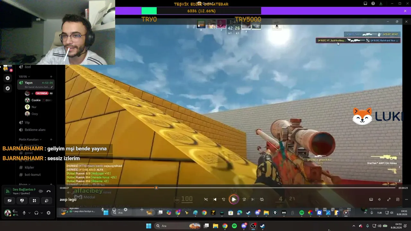Show hidden system tray icons
This screenshot has height=231, width=411.
pos(354,226)
